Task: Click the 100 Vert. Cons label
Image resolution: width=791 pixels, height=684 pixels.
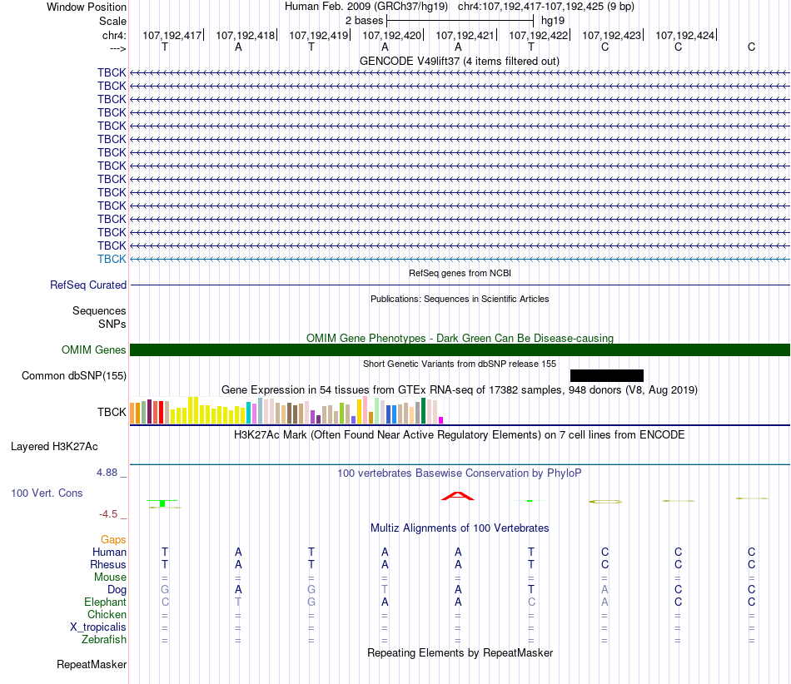Action: click(x=47, y=493)
